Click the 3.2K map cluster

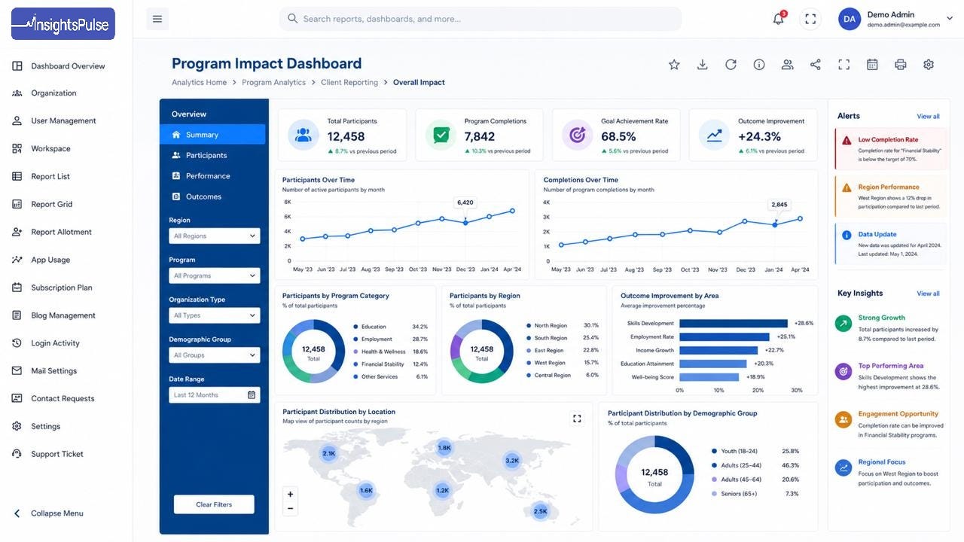click(512, 460)
